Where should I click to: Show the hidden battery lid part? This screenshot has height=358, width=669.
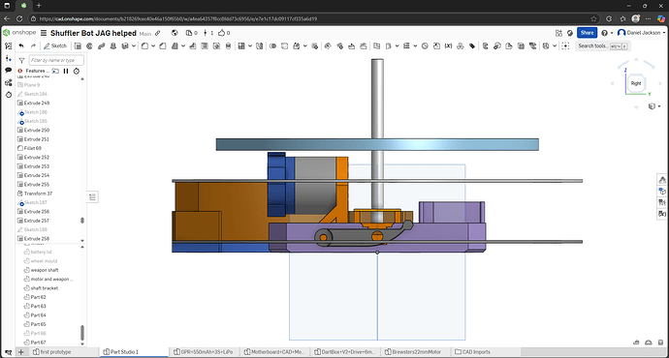(26, 252)
